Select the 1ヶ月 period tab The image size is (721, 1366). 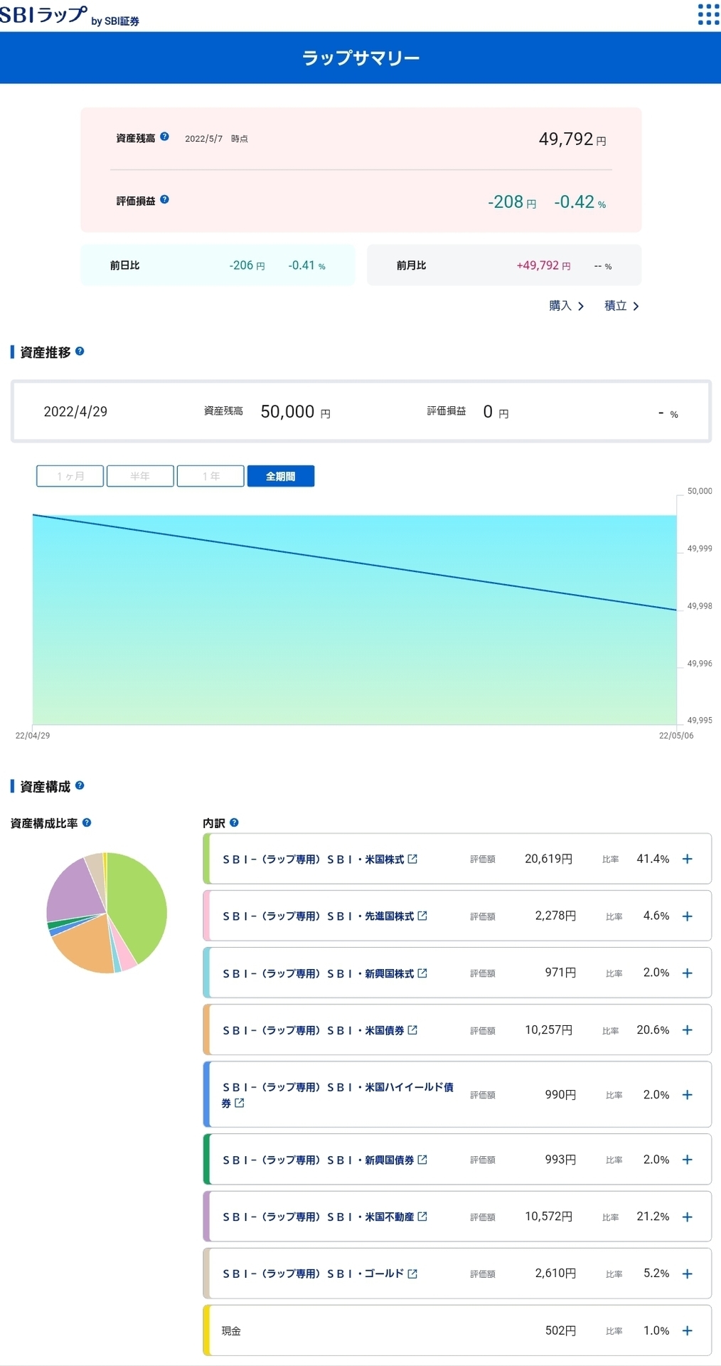(70, 476)
